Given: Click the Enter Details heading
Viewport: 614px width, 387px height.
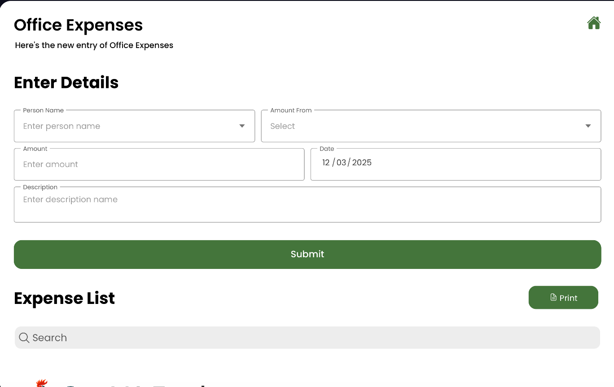Looking at the screenshot, I should tap(66, 83).
